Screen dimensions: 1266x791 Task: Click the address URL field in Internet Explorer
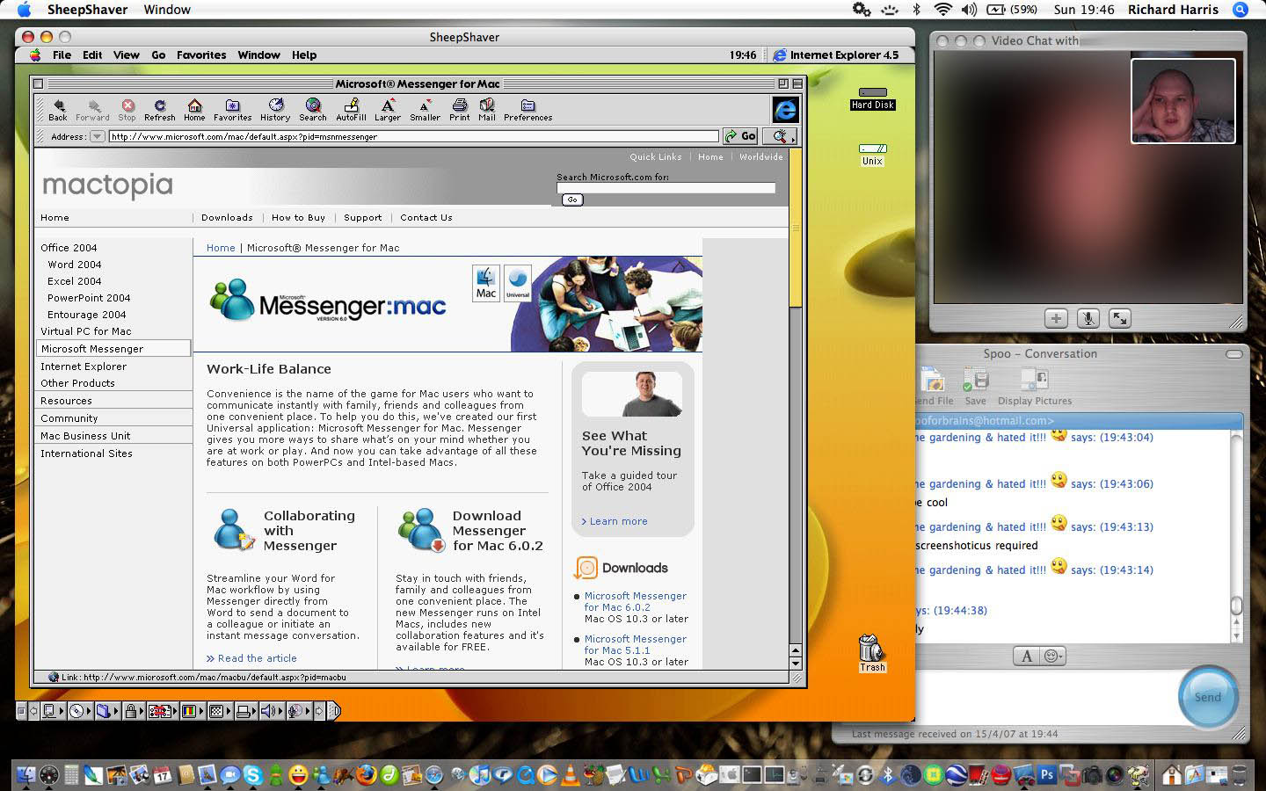pyautogui.click(x=413, y=136)
